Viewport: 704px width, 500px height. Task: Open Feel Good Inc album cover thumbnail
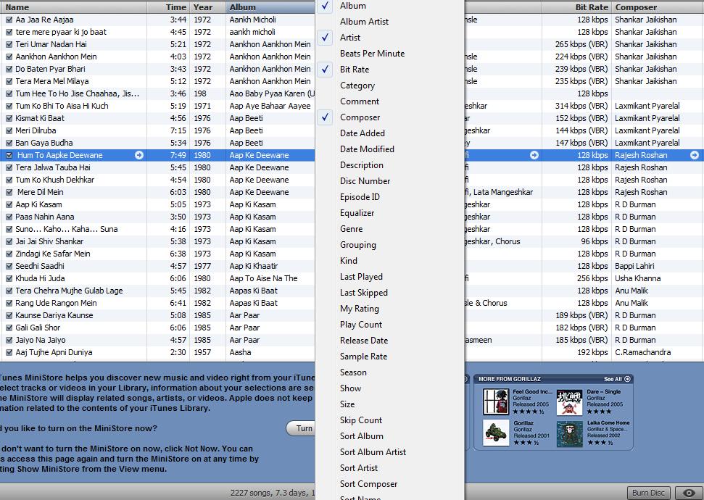pyautogui.click(x=496, y=401)
